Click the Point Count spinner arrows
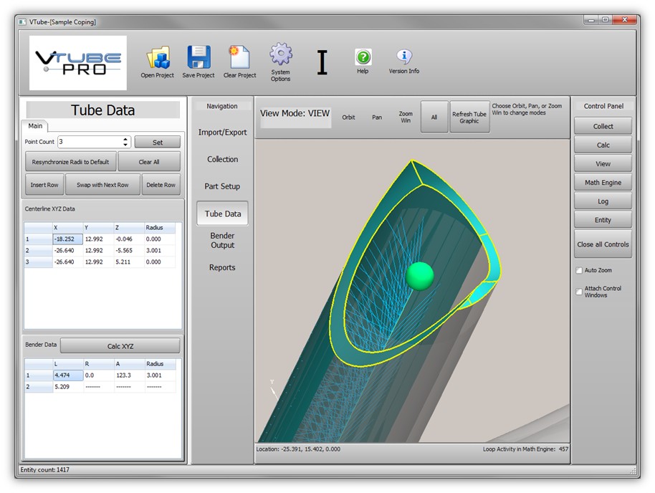Screen dimensions: 655x493 point(126,142)
